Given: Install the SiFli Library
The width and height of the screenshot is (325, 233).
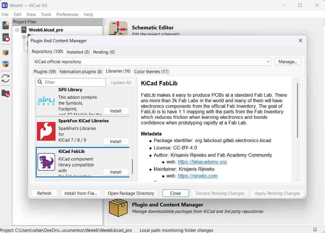Looking at the screenshot, I should 116,111.
